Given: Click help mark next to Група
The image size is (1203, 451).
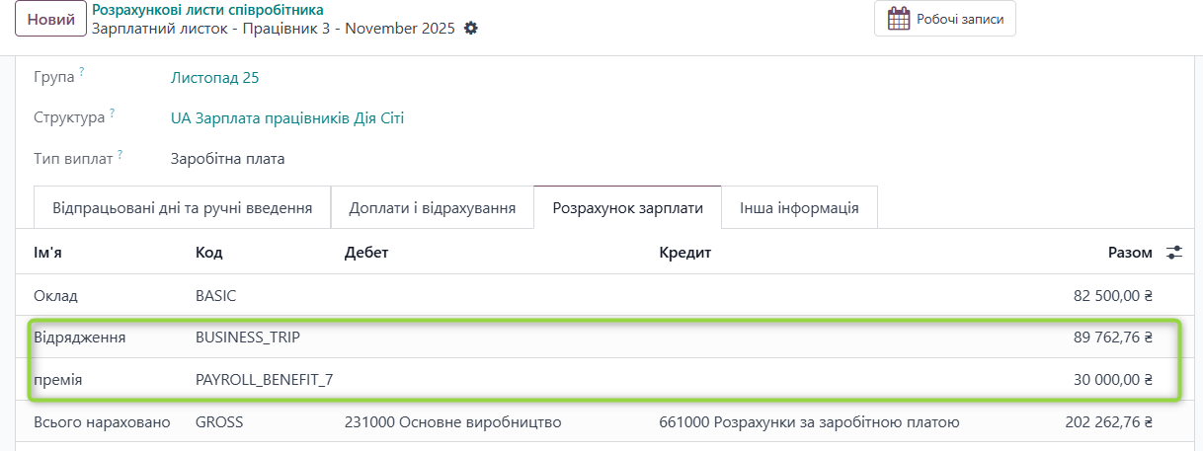Looking at the screenshot, I should pos(82,72).
